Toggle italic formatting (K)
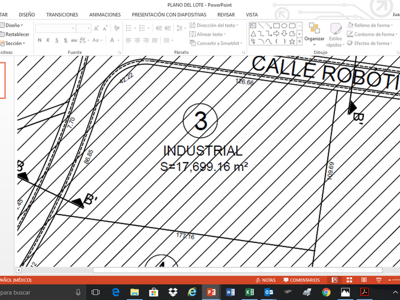This screenshot has width=400, height=300. [48, 40]
